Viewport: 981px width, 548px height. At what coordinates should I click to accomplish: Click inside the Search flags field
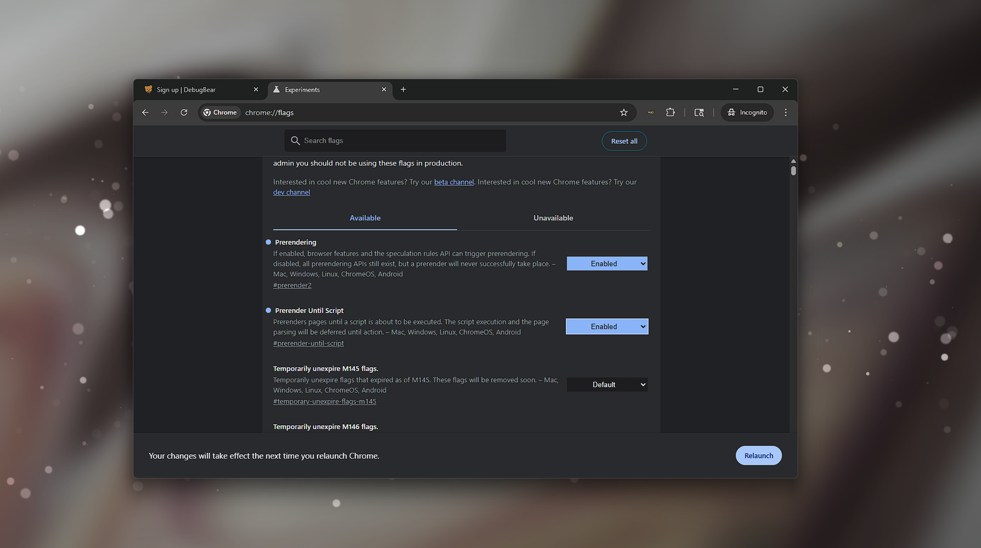pyautogui.click(x=395, y=140)
